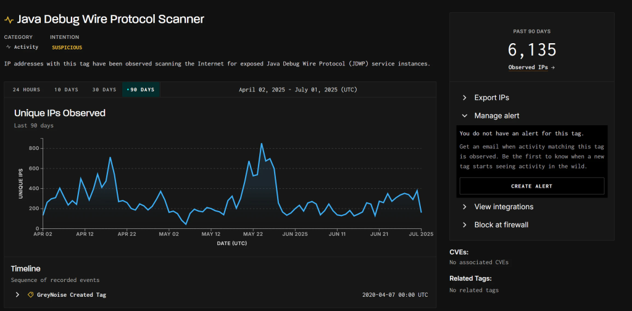Click the SUSPICIOUS intention badge
The width and height of the screenshot is (632, 311).
tap(67, 47)
